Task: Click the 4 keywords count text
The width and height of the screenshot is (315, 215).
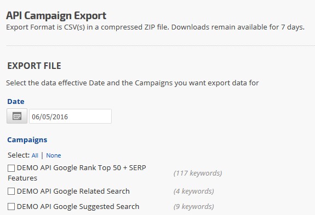Action: tap(194, 191)
